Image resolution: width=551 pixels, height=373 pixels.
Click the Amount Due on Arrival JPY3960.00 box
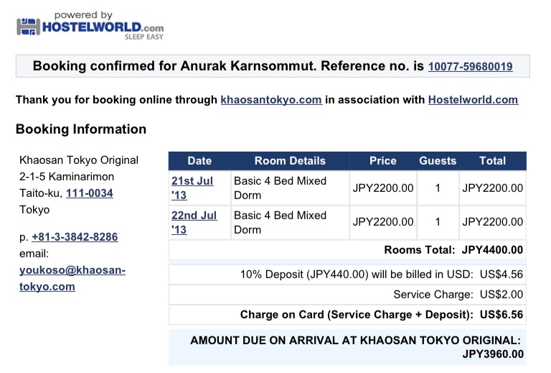point(347,347)
